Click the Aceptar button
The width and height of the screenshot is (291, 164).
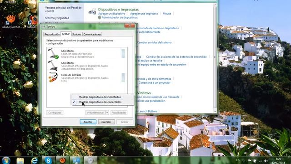tap(88, 122)
